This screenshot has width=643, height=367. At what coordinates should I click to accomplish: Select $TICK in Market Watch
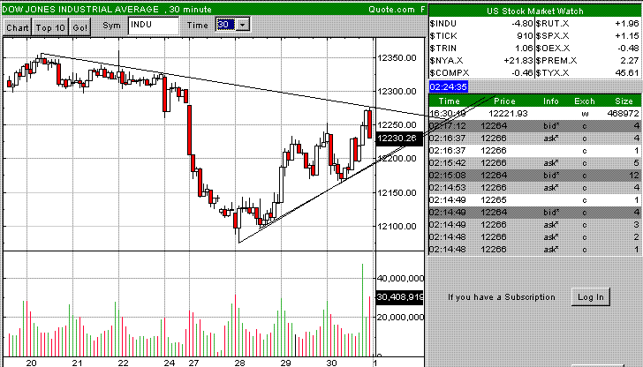(x=443, y=36)
